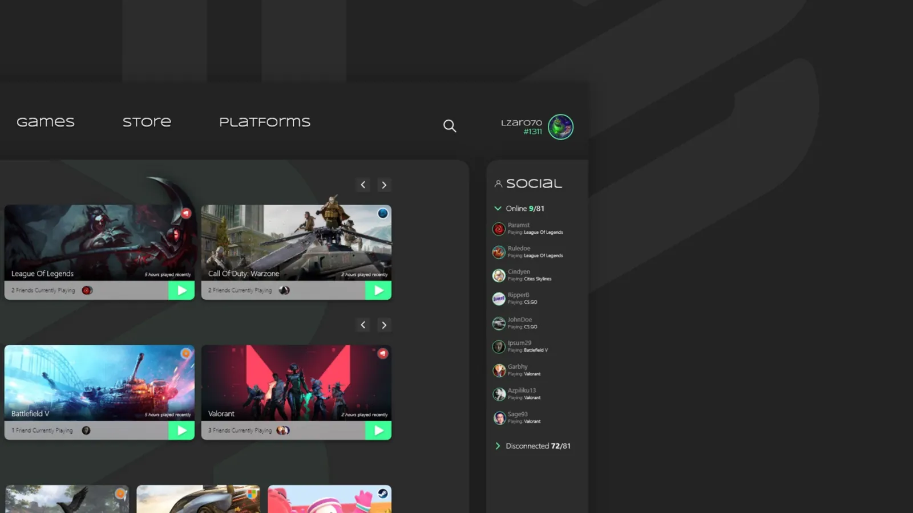The height and width of the screenshot is (513, 913).
Task: Go to next games in second row
Action: [384, 325]
